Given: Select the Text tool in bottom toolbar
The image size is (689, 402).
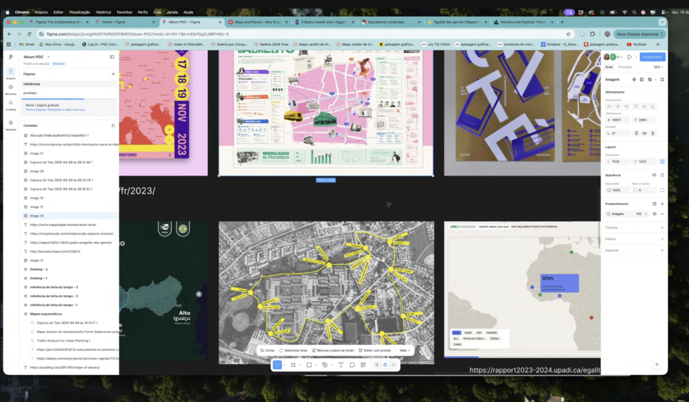Looking at the screenshot, I should point(340,364).
